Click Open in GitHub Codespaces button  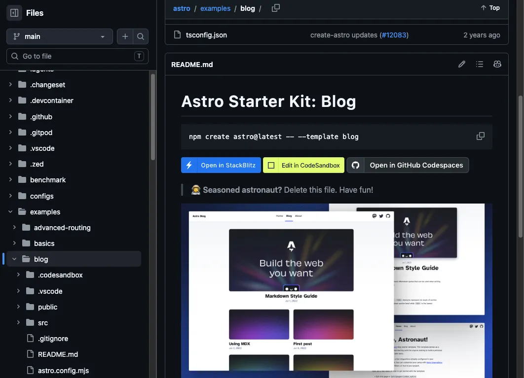pyautogui.click(x=408, y=165)
